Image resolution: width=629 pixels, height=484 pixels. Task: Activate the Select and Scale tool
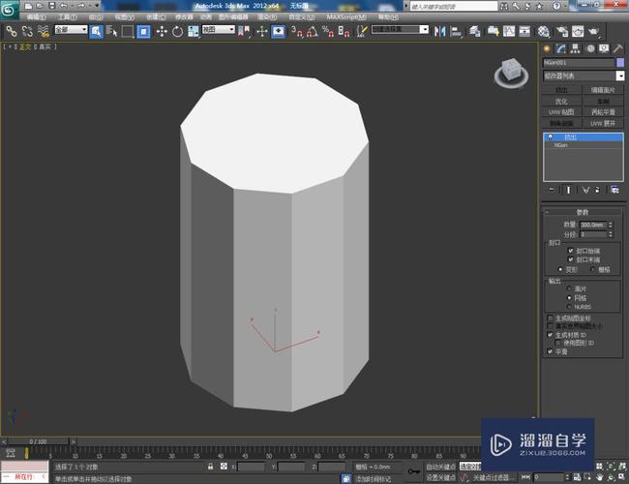(194, 31)
